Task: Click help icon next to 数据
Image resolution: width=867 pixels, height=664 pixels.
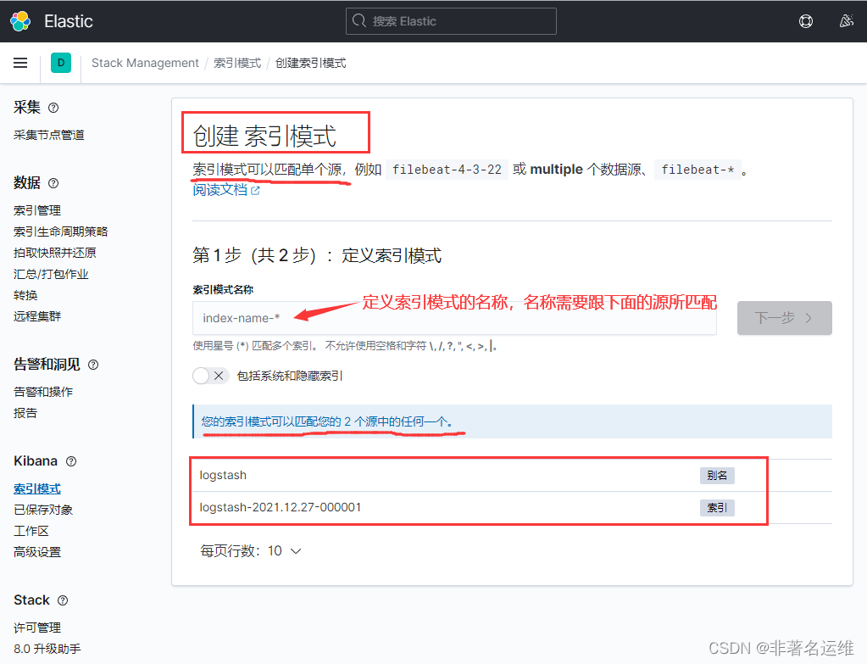Action: pos(53,183)
